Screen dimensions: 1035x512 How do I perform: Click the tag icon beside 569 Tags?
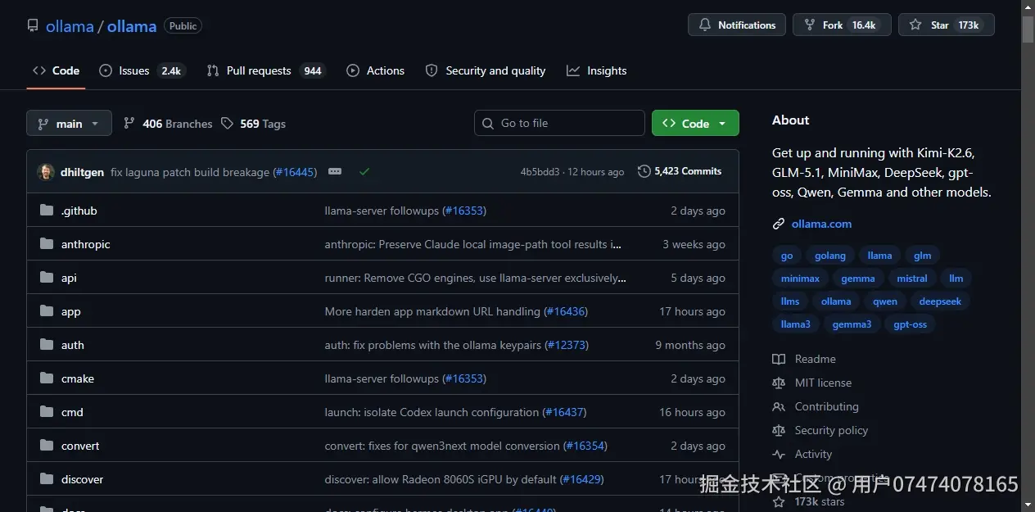[228, 124]
